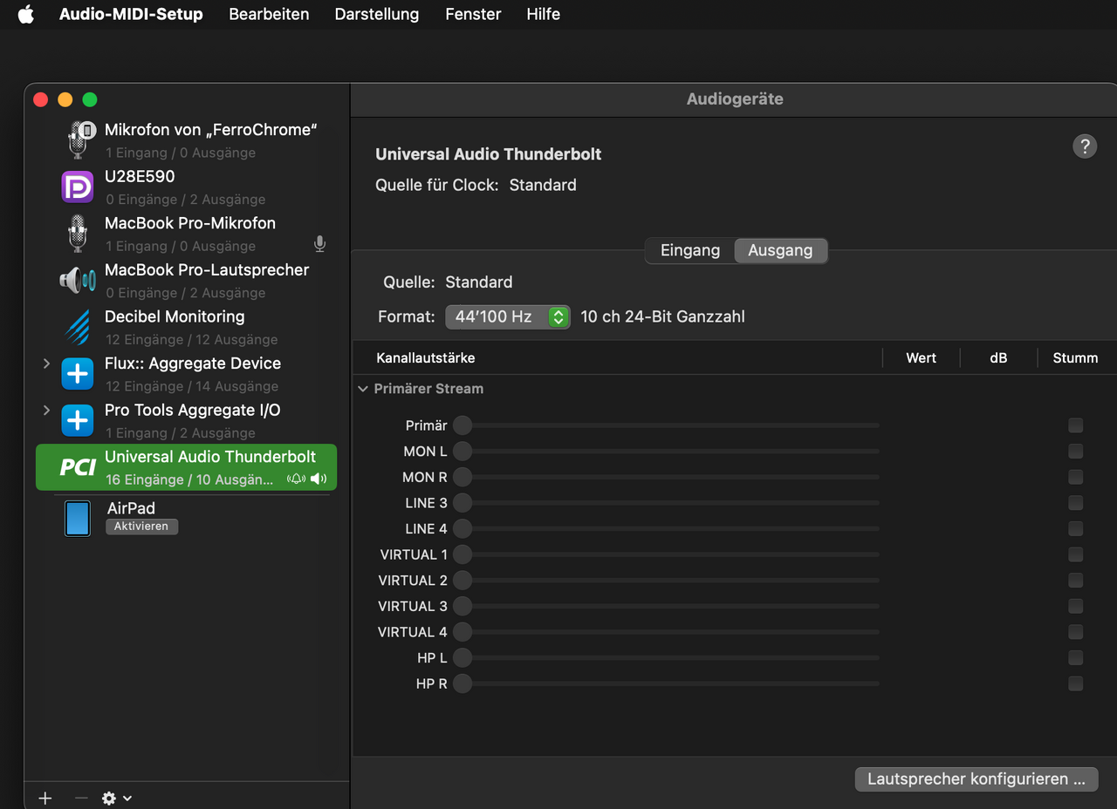Open the gear action menu
1117x809 pixels.
click(116, 798)
